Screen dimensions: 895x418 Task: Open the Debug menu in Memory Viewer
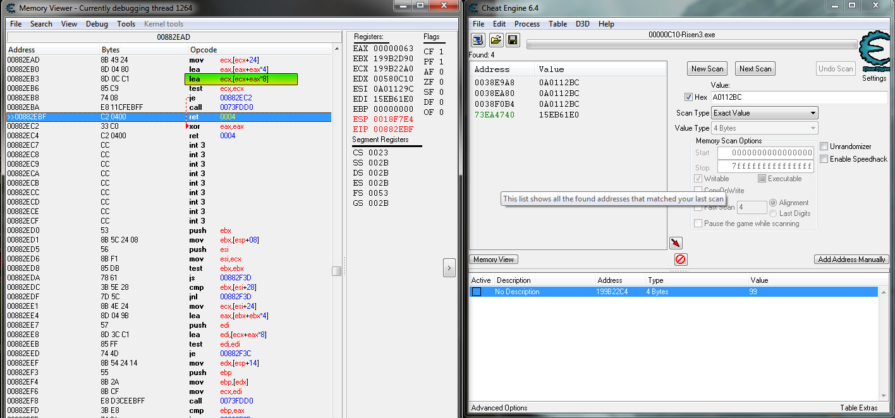(97, 24)
